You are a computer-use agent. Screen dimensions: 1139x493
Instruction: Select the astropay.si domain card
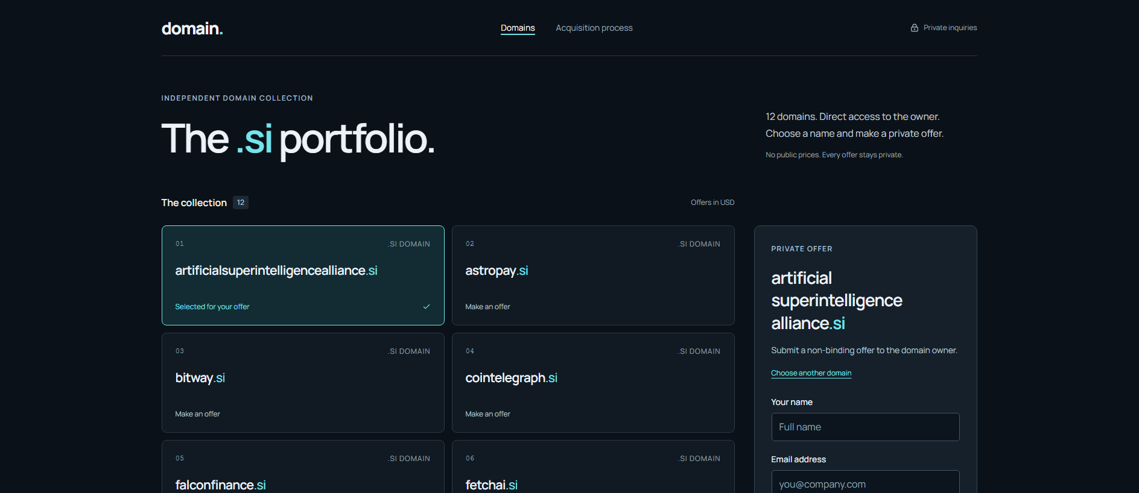click(593, 275)
